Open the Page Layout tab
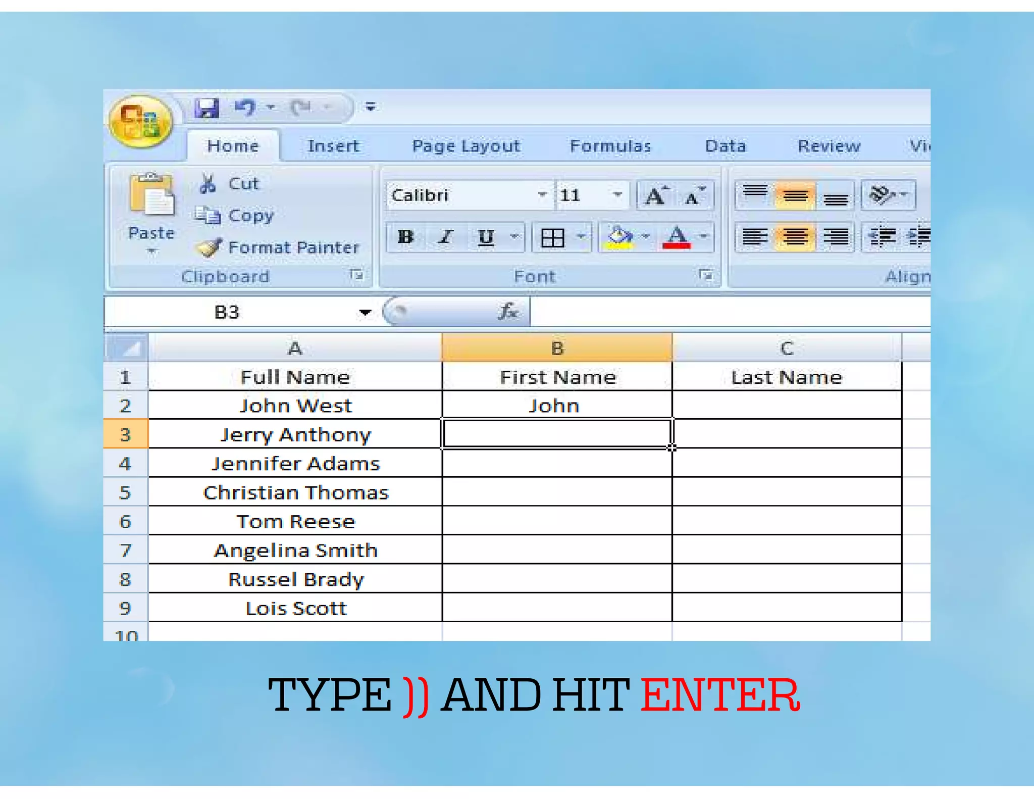This screenshot has height=799, width=1034. click(466, 146)
